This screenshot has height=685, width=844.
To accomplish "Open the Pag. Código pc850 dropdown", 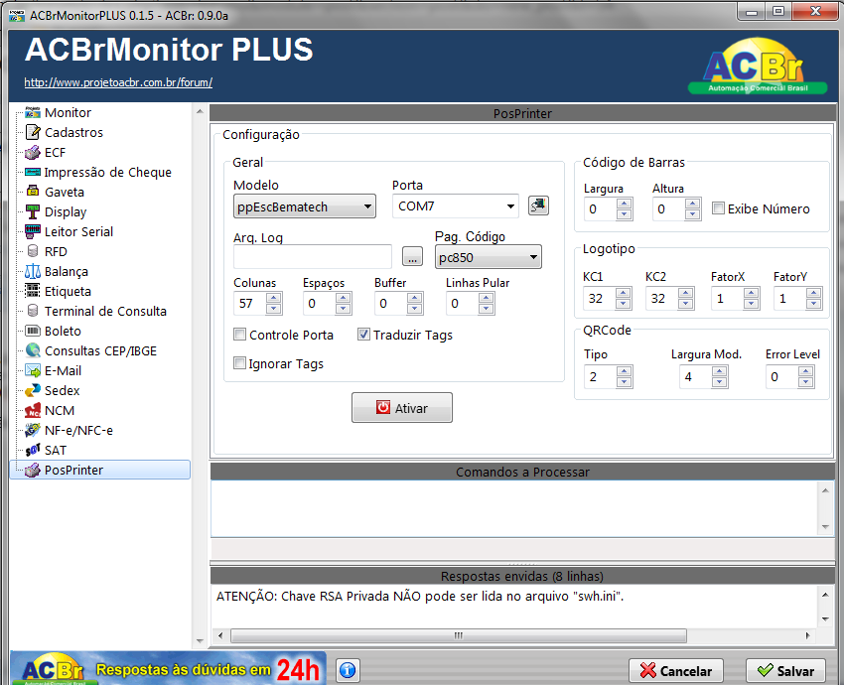I will [x=488, y=257].
